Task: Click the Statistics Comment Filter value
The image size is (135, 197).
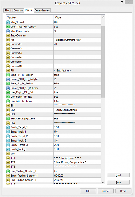Action: 68,40
